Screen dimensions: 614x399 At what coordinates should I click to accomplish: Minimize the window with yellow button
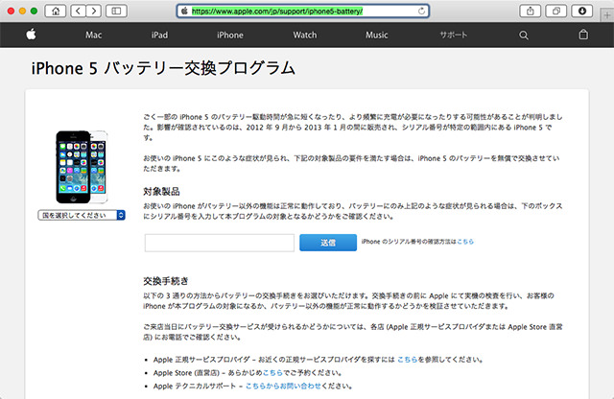tap(22, 11)
